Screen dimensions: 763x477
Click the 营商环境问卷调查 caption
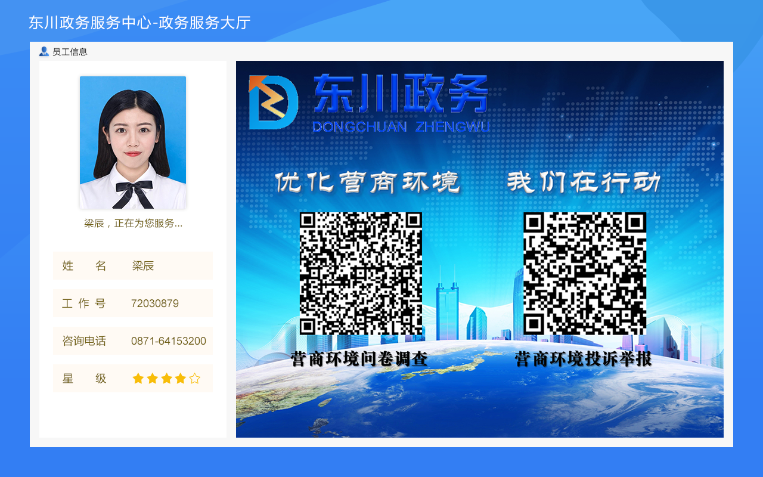(x=359, y=359)
